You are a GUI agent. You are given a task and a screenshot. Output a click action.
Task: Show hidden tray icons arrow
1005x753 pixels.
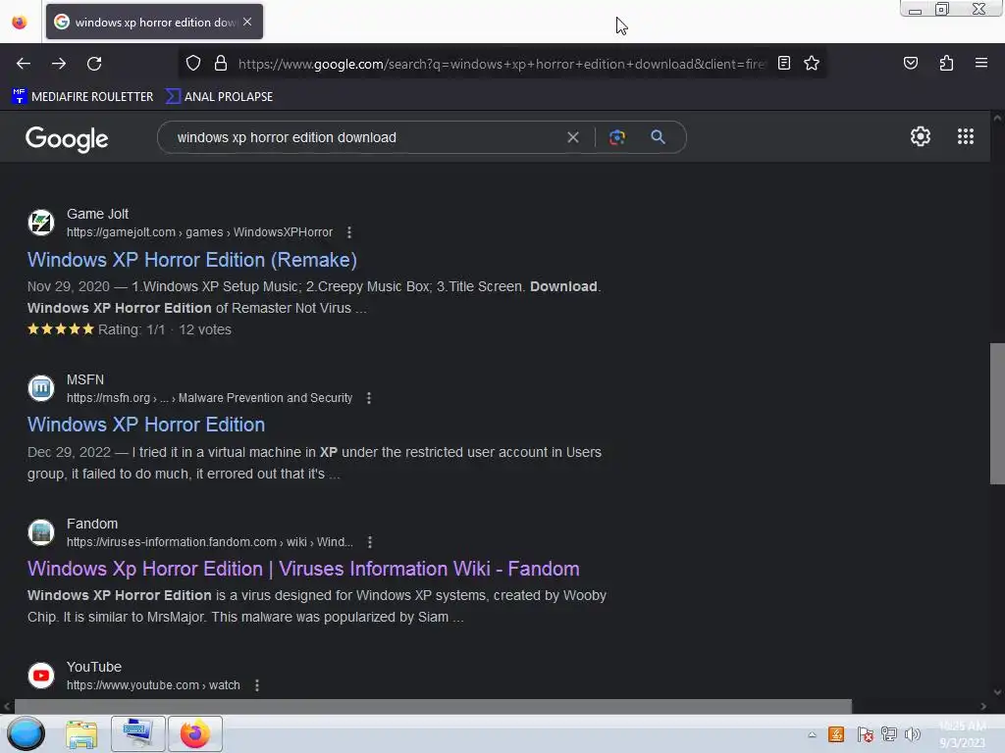coord(812,735)
